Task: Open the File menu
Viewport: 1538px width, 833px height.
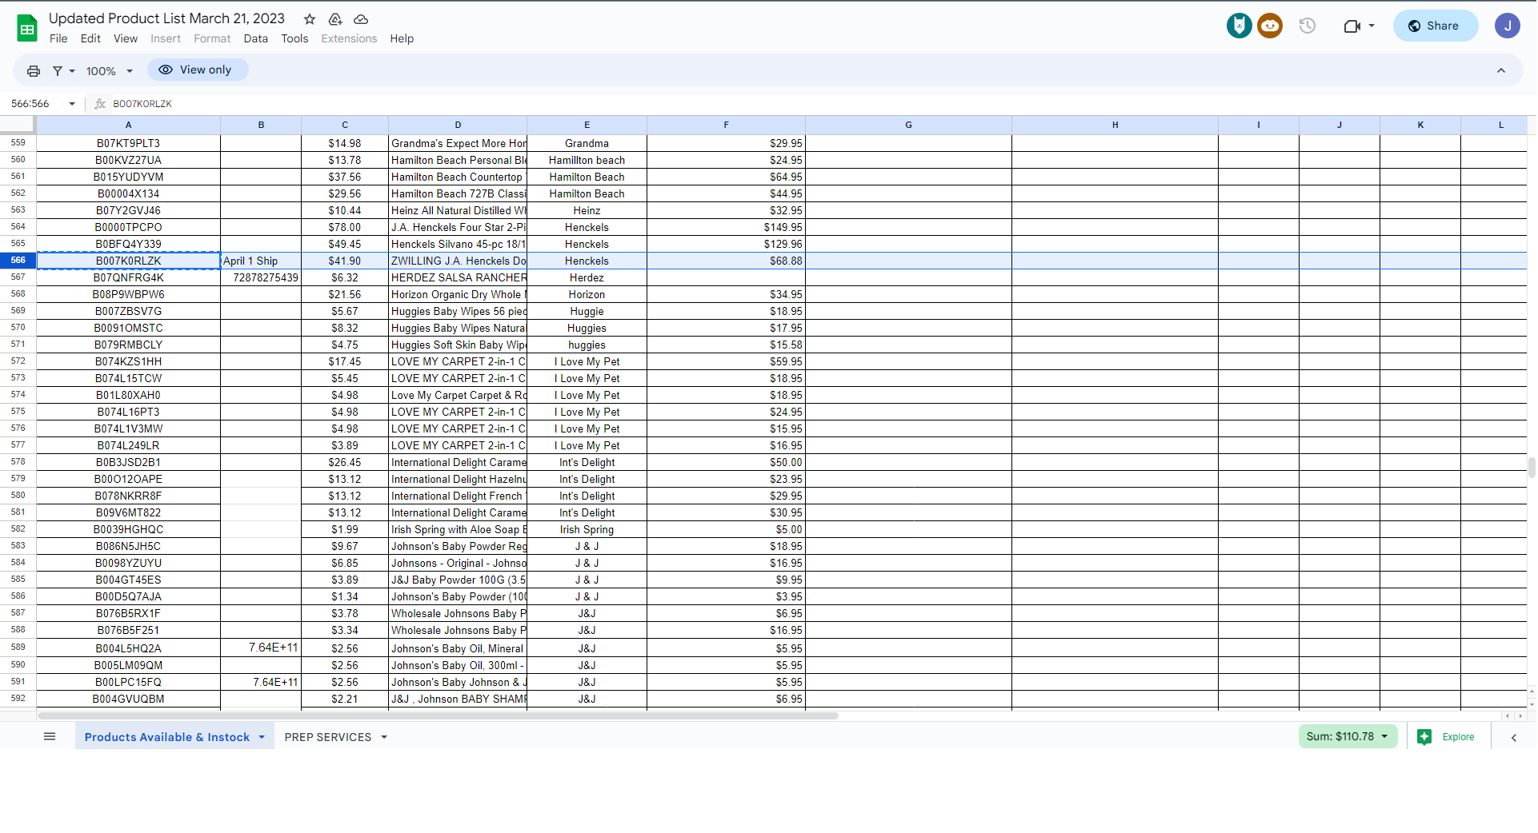Action: pyautogui.click(x=58, y=38)
